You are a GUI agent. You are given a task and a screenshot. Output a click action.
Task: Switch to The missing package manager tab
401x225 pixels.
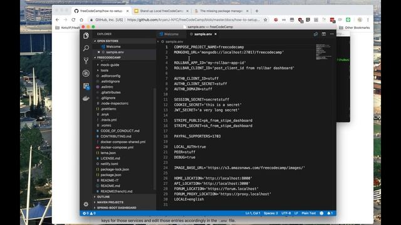221,11
